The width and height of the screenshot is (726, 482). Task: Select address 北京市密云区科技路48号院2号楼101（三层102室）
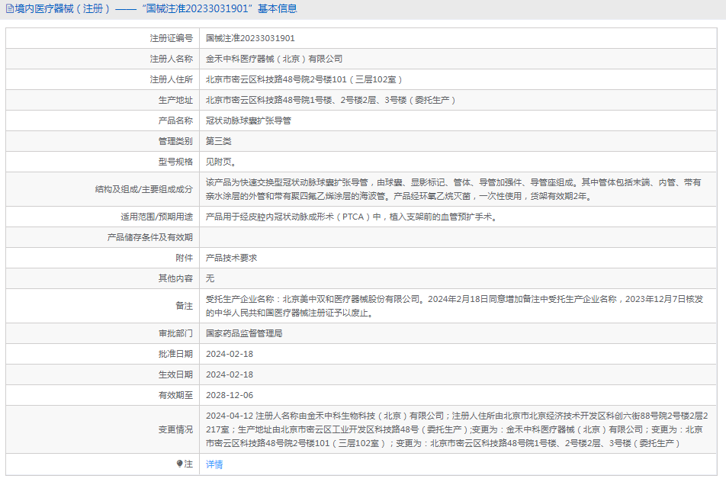click(x=304, y=79)
